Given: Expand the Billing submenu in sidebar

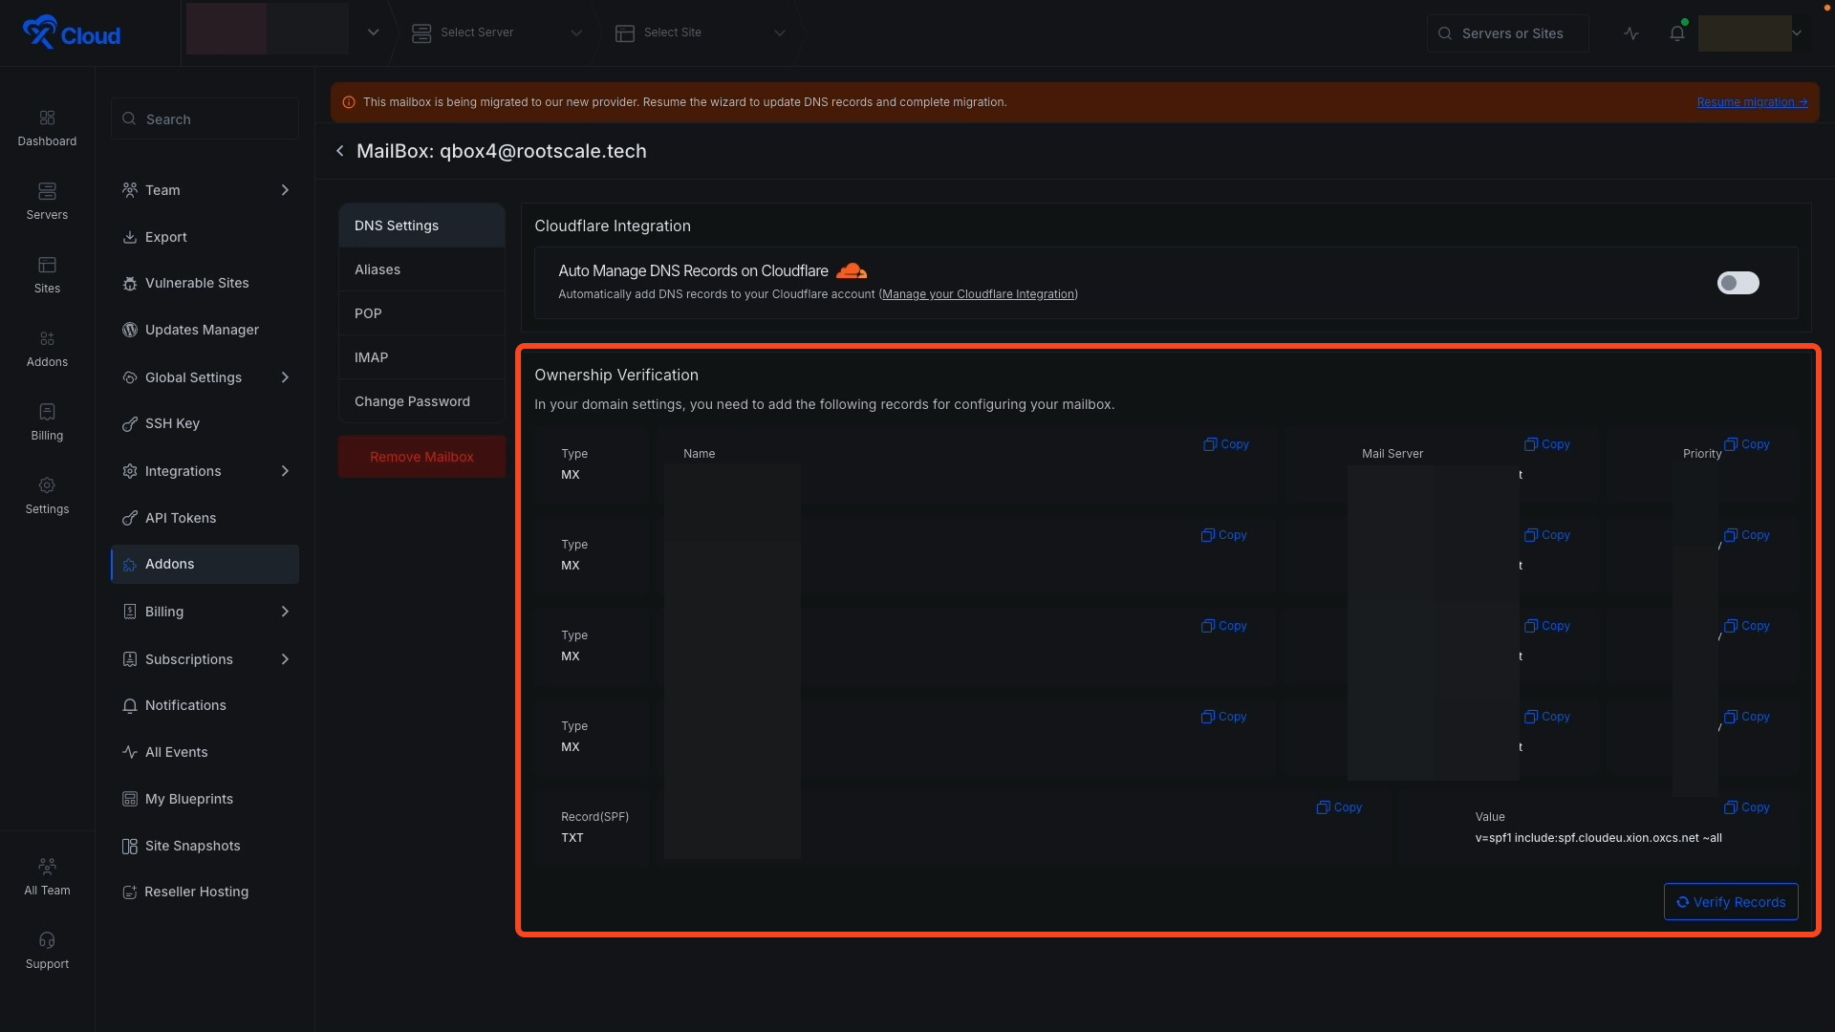Looking at the screenshot, I should (285, 612).
